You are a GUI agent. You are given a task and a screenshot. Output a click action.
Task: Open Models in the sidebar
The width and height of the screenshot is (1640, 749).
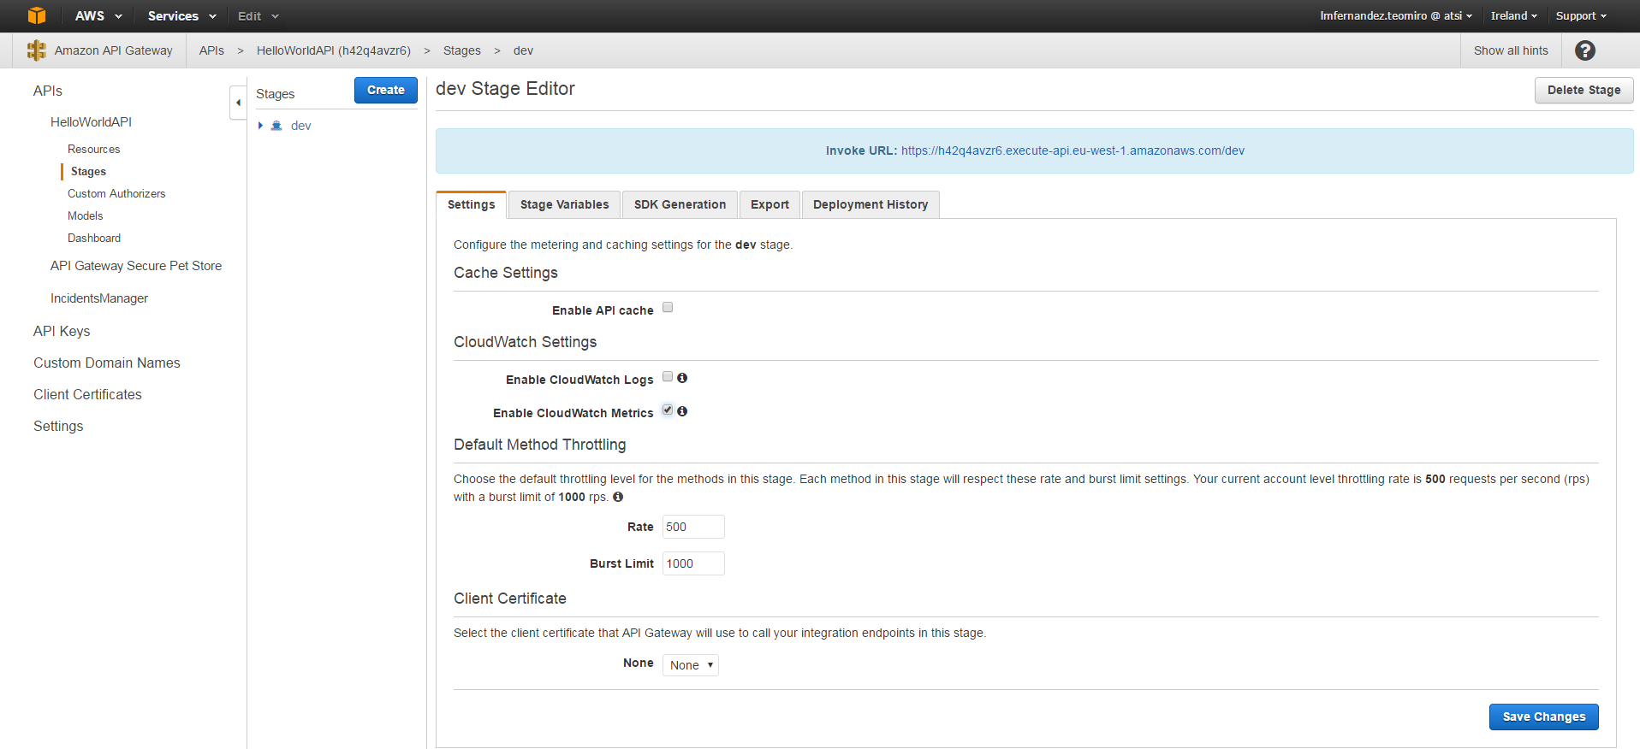click(x=85, y=215)
